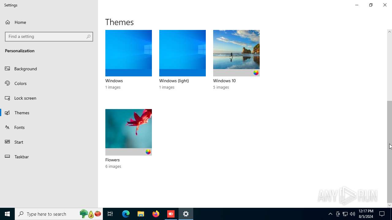Image resolution: width=392 pixels, height=220 pixels.
Task: Click the Themes brush icon
Action: [x=8, y=113]
